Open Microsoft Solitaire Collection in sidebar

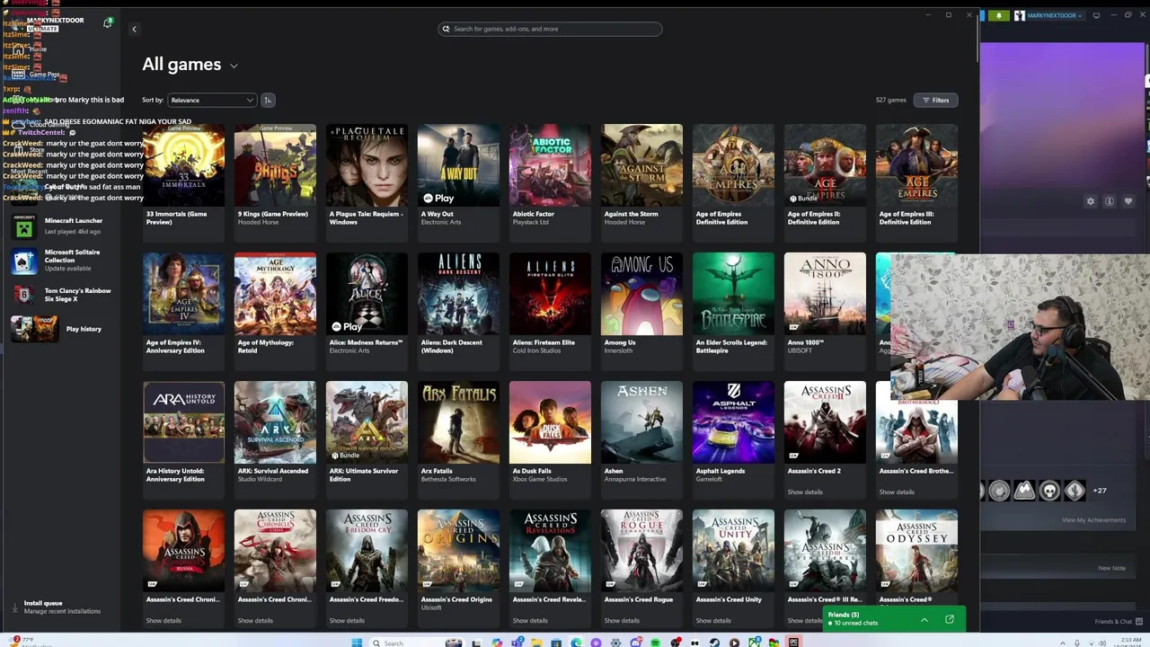(59, 260)
